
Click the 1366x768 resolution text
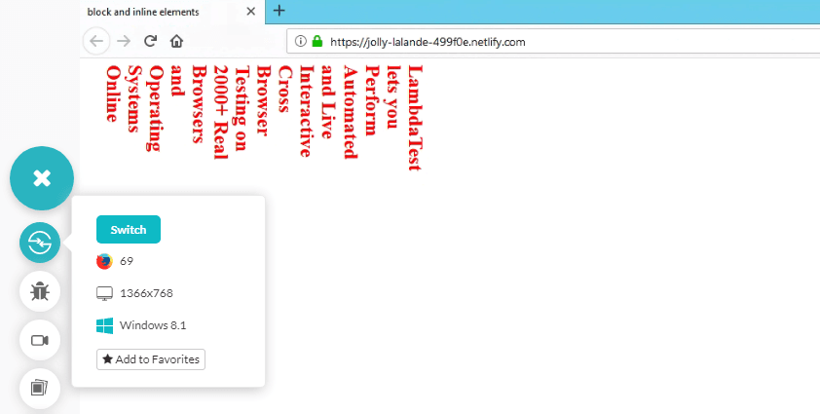point(146,293)
